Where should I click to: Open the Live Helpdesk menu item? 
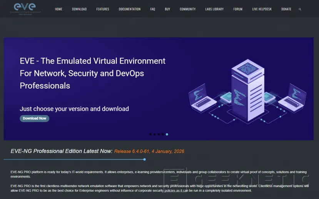(262, 9)
